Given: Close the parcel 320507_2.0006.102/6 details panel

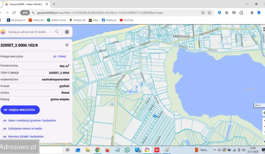Looking at the screenshot, I should pyautogui.click(x=67, y=45).
